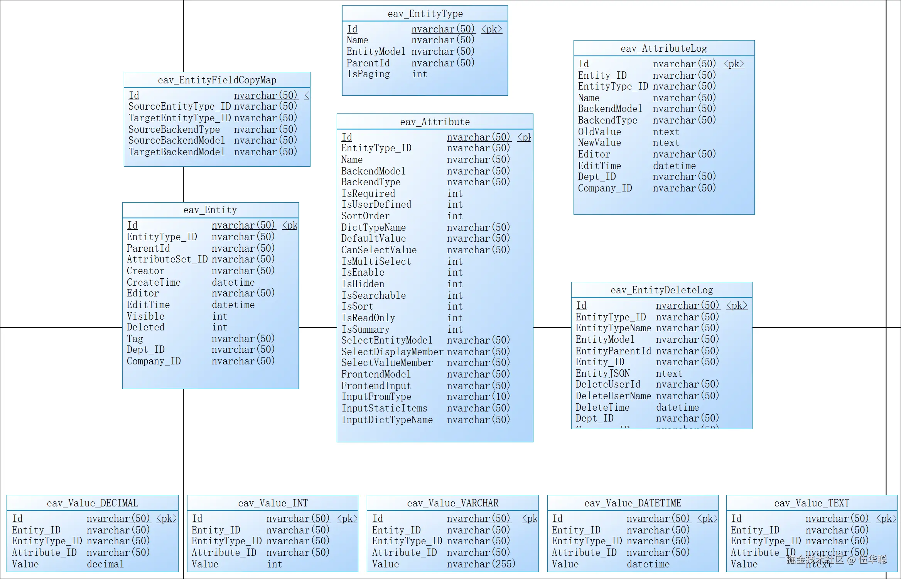Image resolution: width=901 pixels, height=579 pixels.
Task: Click the pk marker in eav_AttributeLog
Action: (734, 64)
